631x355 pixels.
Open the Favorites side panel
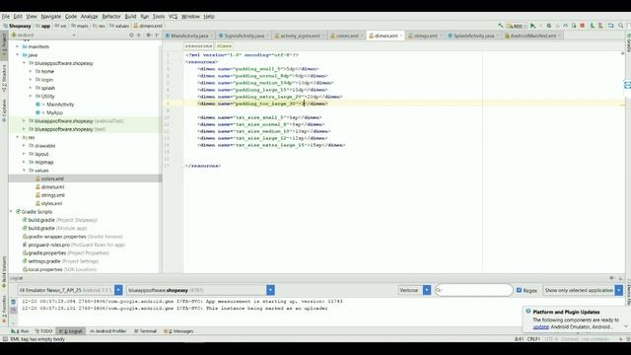tap(4, 309)
